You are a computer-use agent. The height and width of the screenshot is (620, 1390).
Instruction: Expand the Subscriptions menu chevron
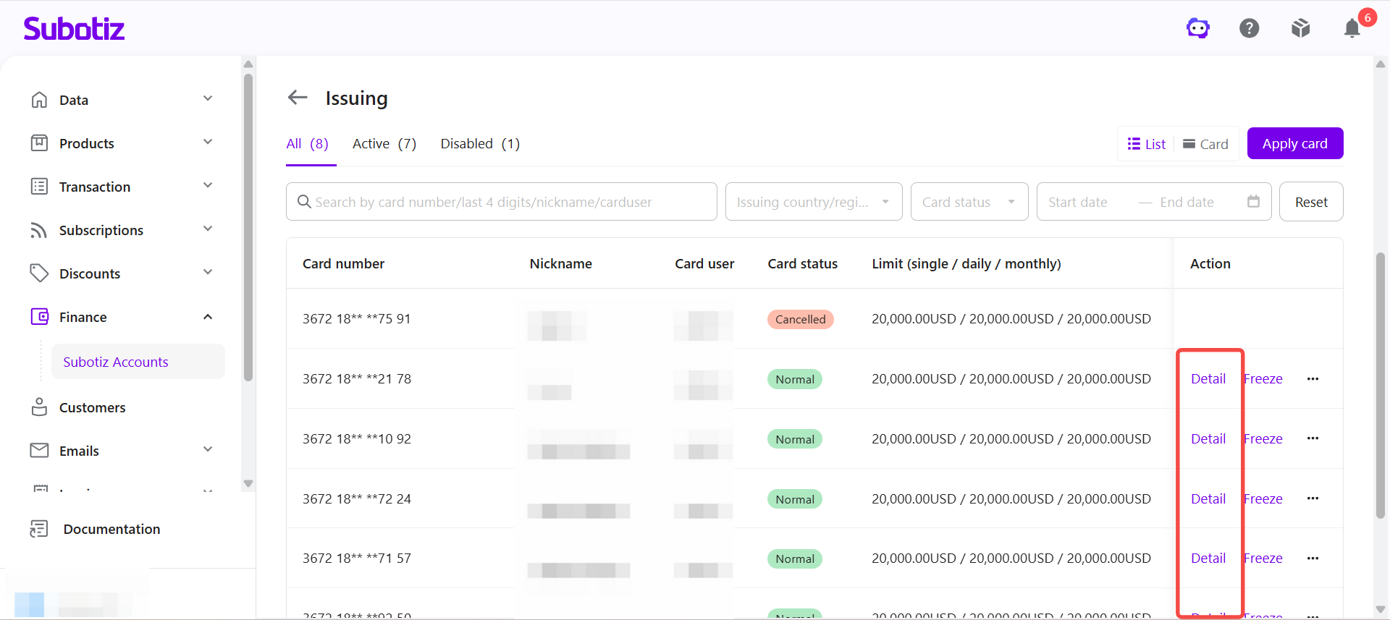208,229
